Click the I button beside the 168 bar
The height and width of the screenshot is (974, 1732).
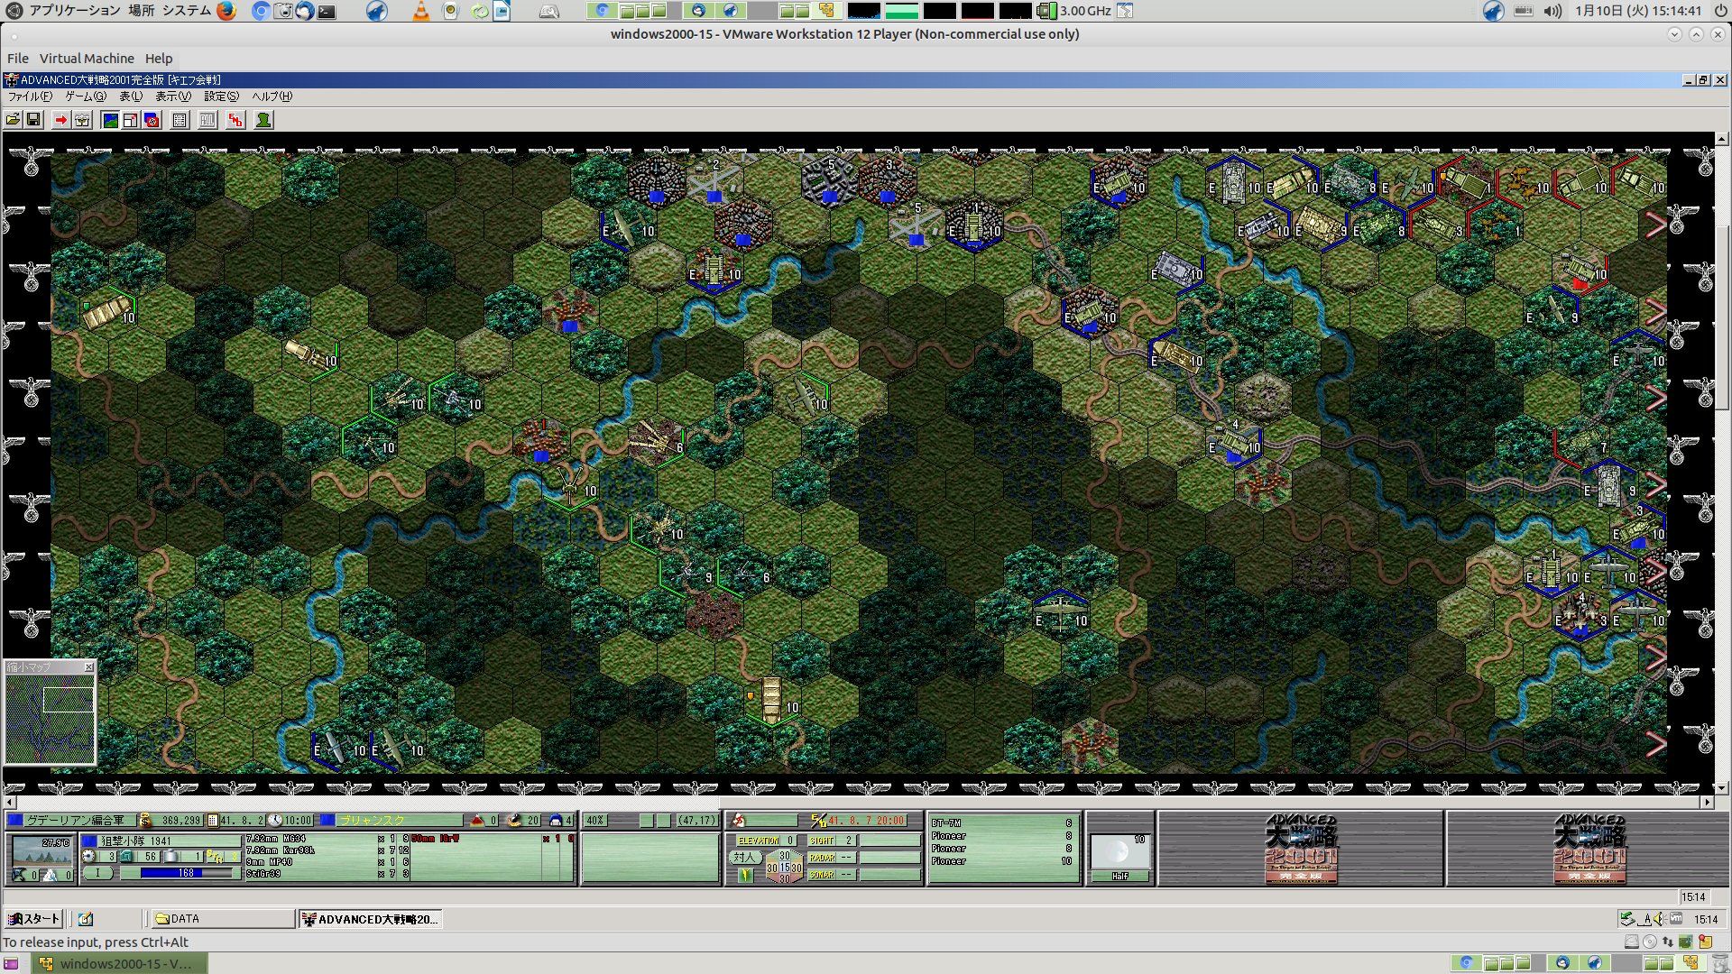tap(98, 873)
